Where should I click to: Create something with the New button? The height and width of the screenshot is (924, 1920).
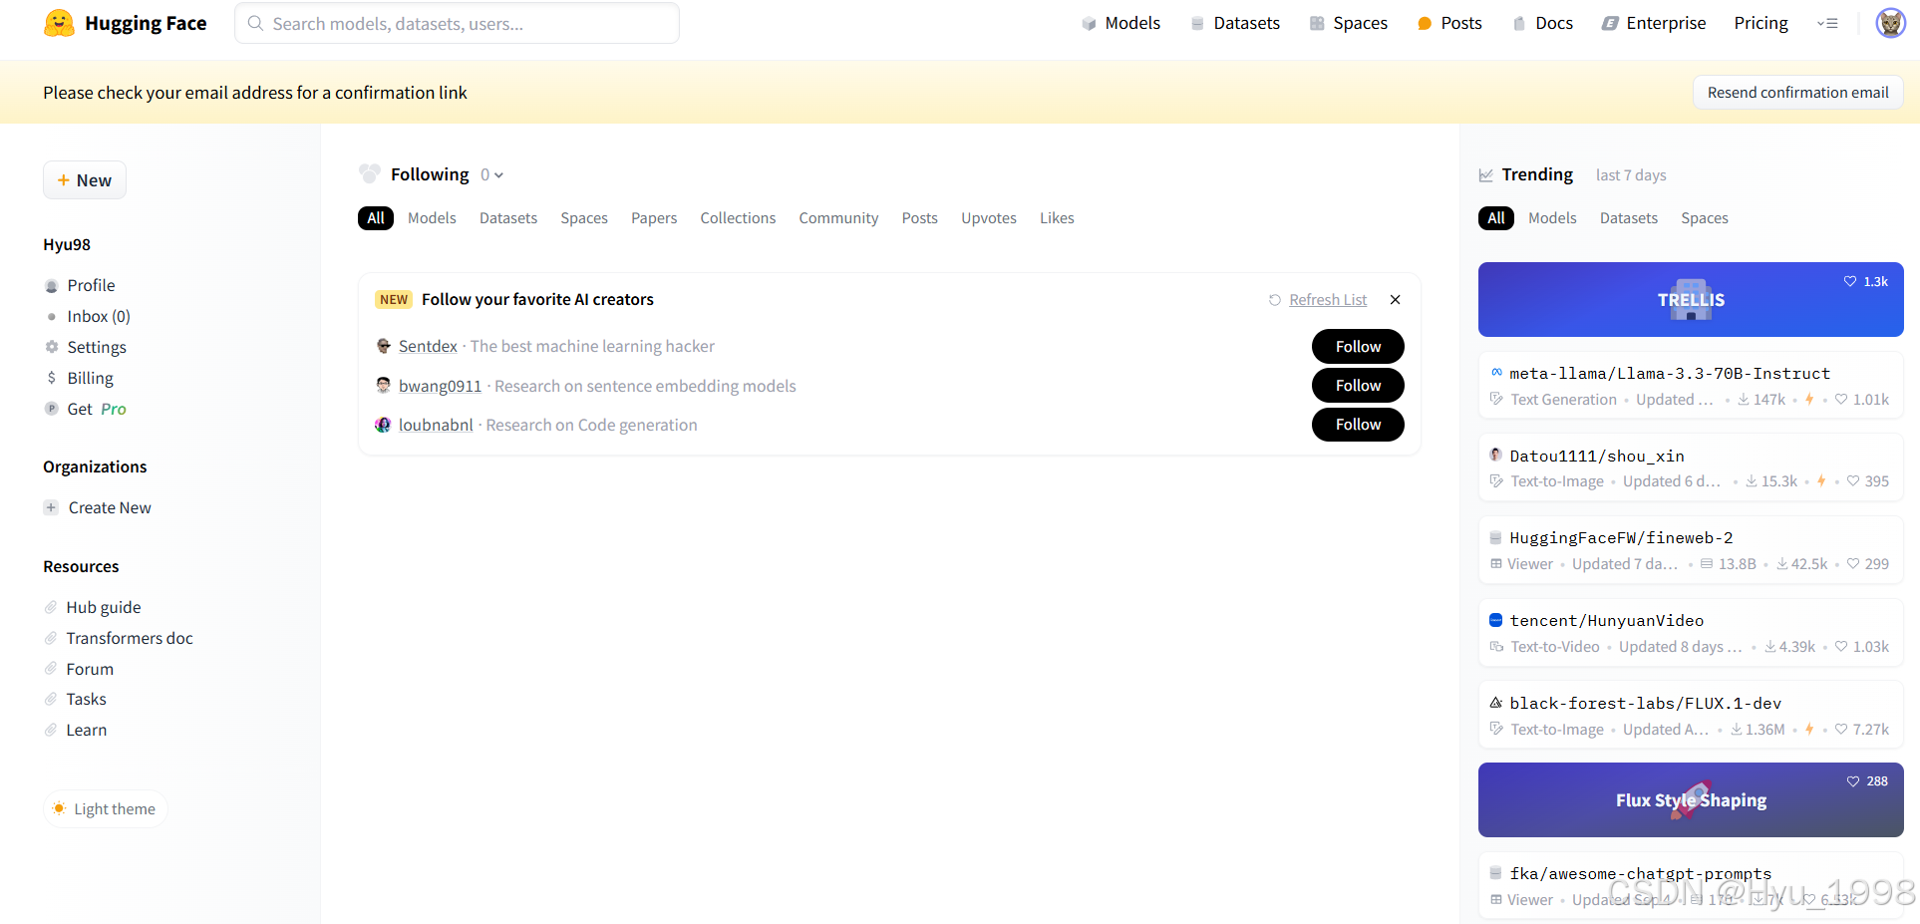(85, 180)
